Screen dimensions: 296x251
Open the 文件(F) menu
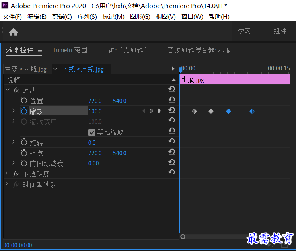[x=12, y=17]
